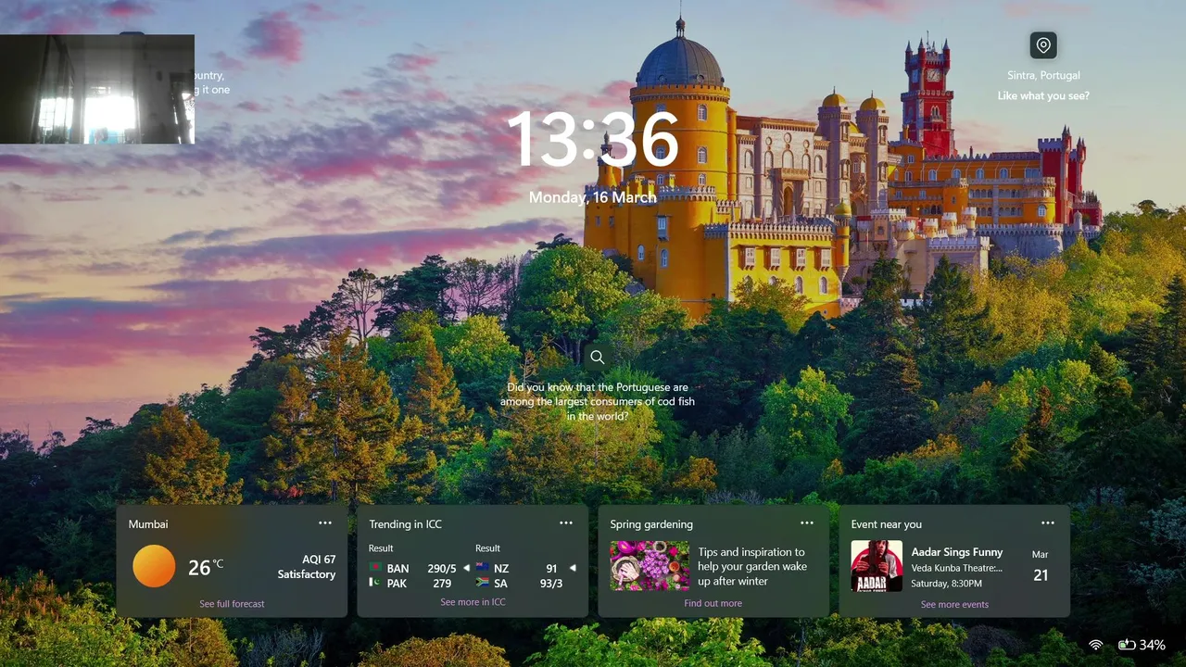Click the AQI 67 Satisfactory reading
This screenshot has width=1186, height=667.
306,567
